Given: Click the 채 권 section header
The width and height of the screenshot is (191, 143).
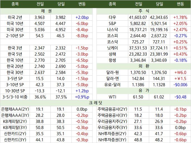Looking at the screenshot, I should point(46,11).
